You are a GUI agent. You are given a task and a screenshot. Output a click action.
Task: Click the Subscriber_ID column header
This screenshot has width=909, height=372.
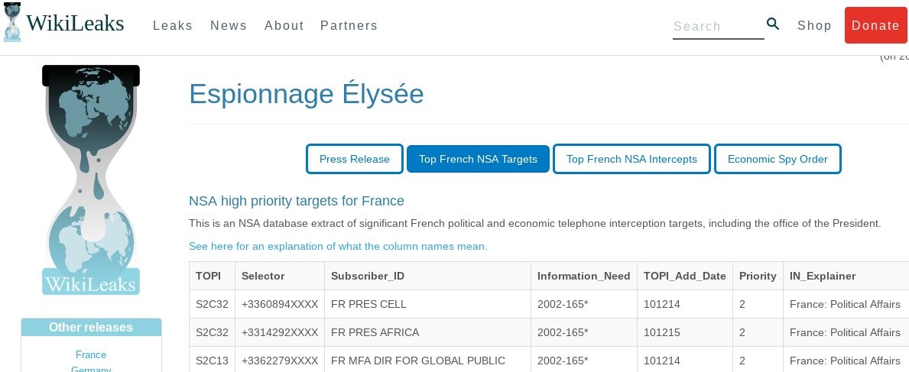coord(367,276)
